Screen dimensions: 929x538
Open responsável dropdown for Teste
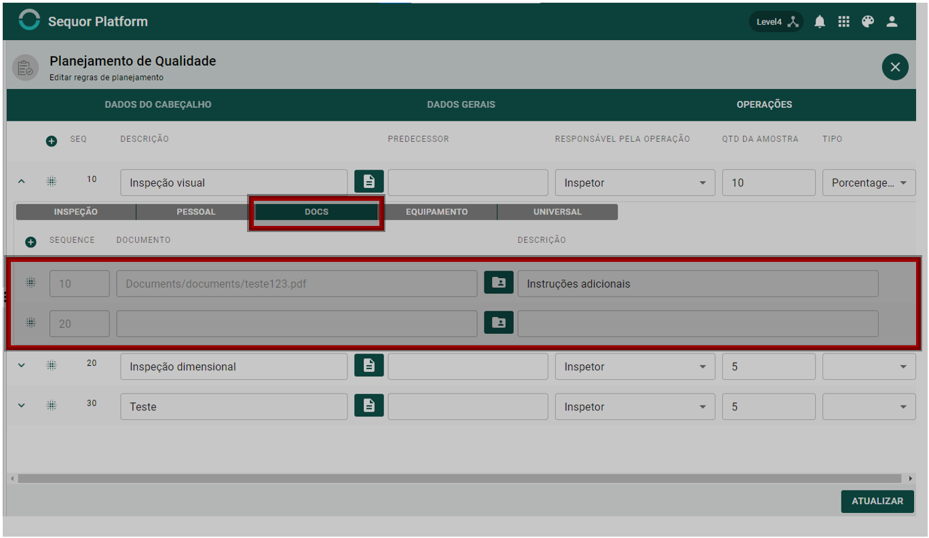point(635,406)
